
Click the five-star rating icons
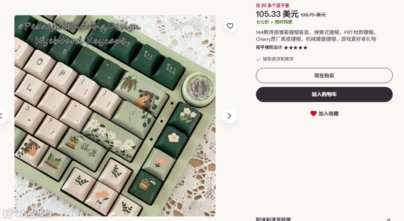click(296, 48)
